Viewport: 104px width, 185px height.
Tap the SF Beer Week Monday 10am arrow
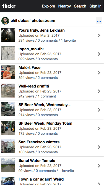[x=99, y=129]
